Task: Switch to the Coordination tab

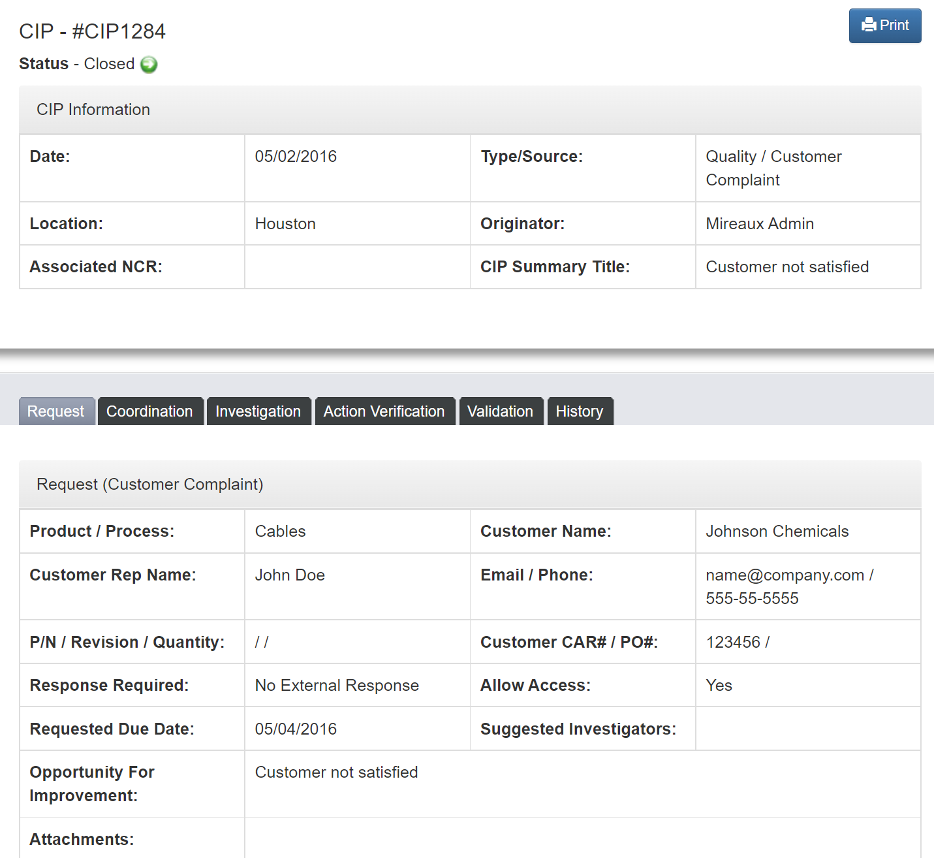Action: pos(149,411)
